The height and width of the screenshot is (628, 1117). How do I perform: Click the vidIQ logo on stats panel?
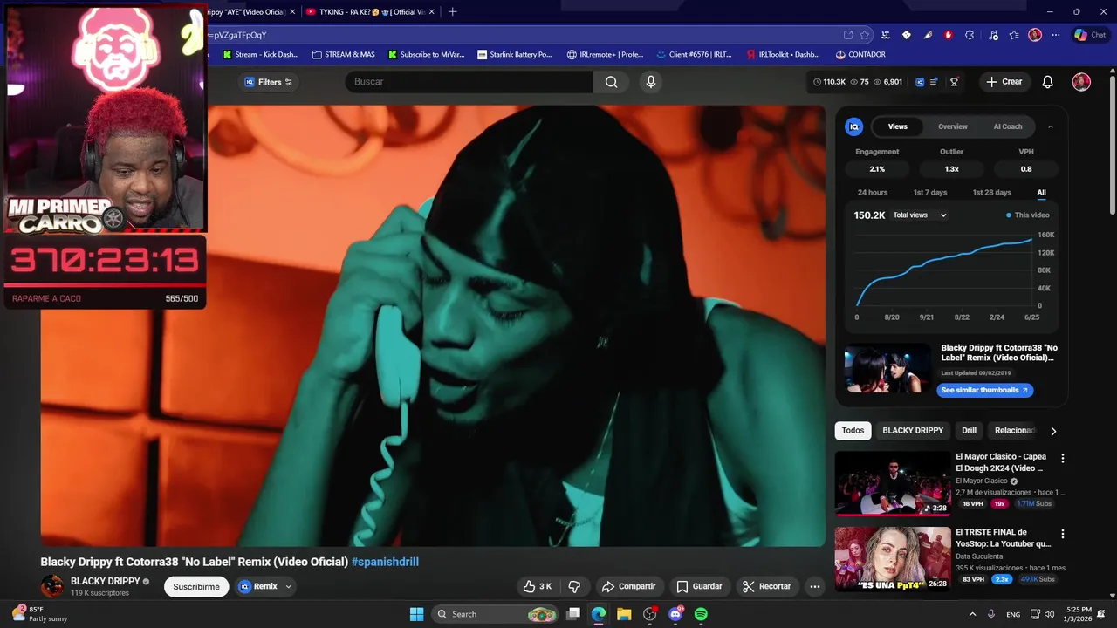point(854,126)
